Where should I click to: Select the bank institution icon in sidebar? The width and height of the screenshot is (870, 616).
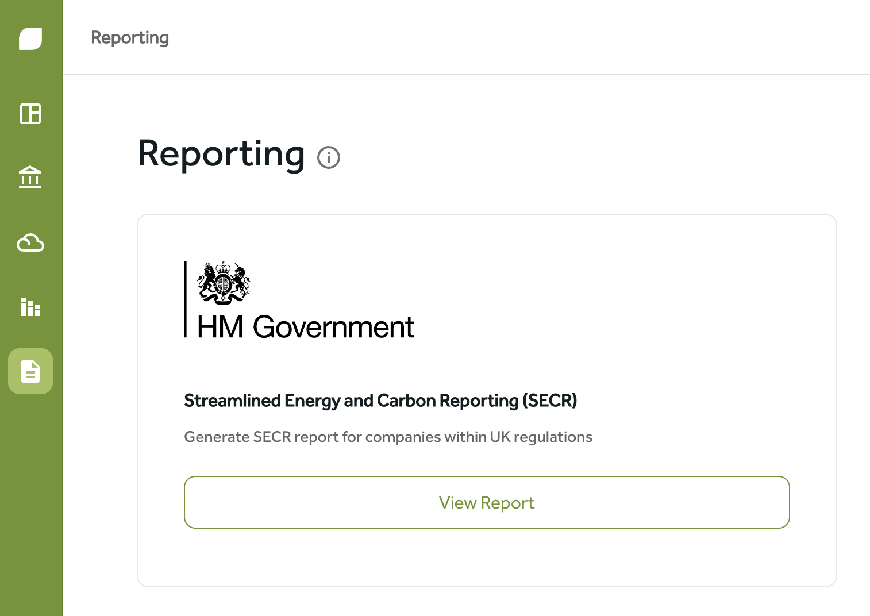point(30,178)
